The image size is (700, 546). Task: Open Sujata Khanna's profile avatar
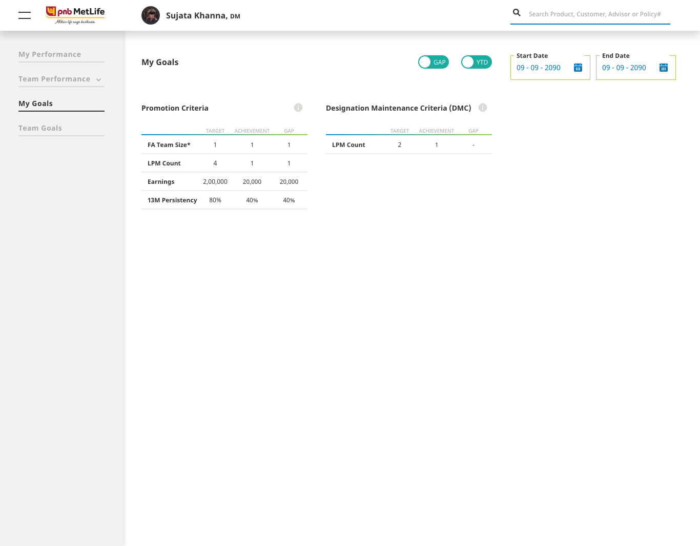tap(151, 15)
